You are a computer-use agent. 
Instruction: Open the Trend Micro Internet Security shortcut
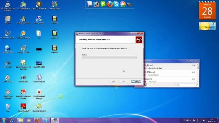tap(23, 94)
